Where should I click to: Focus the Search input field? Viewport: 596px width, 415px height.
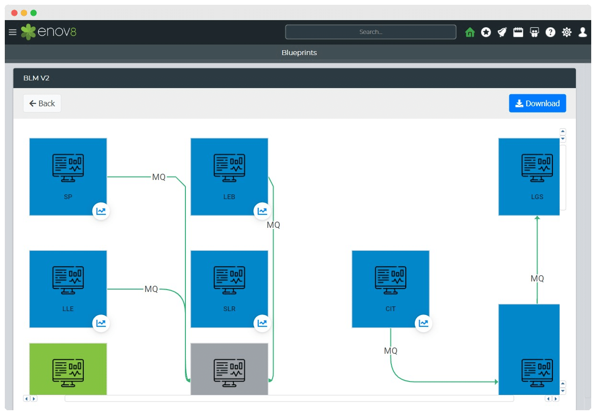[370, 32]
